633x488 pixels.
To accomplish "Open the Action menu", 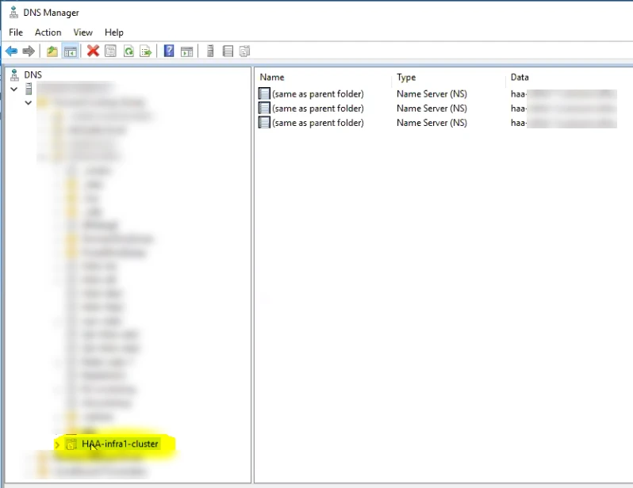I will click(x=48, y=32).
